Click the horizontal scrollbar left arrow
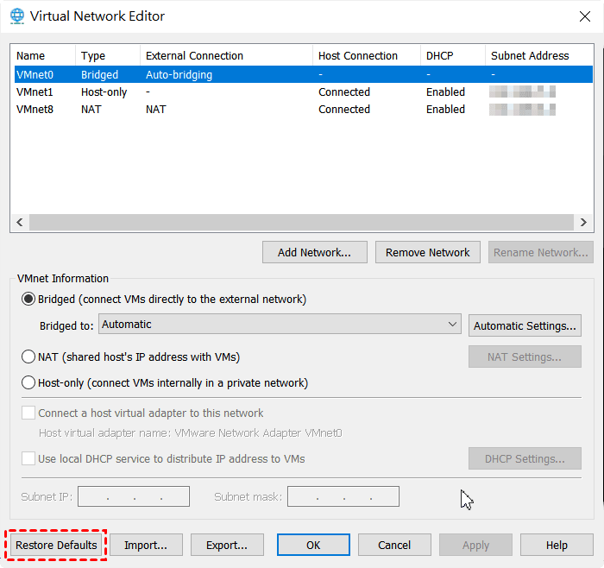 coord(20,223)
